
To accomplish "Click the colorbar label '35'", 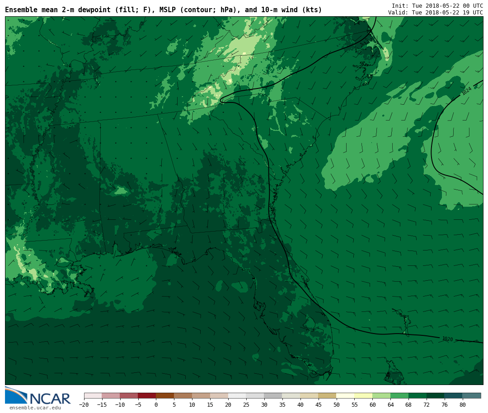I will [282, 404].
